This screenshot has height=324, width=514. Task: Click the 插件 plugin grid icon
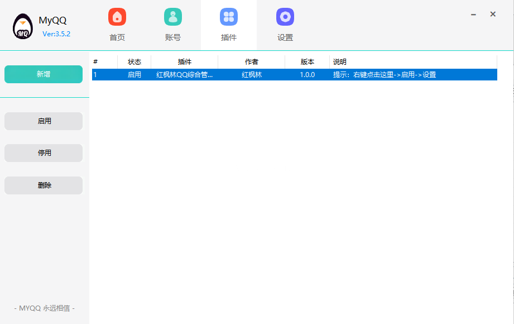[x=229, y=17]
